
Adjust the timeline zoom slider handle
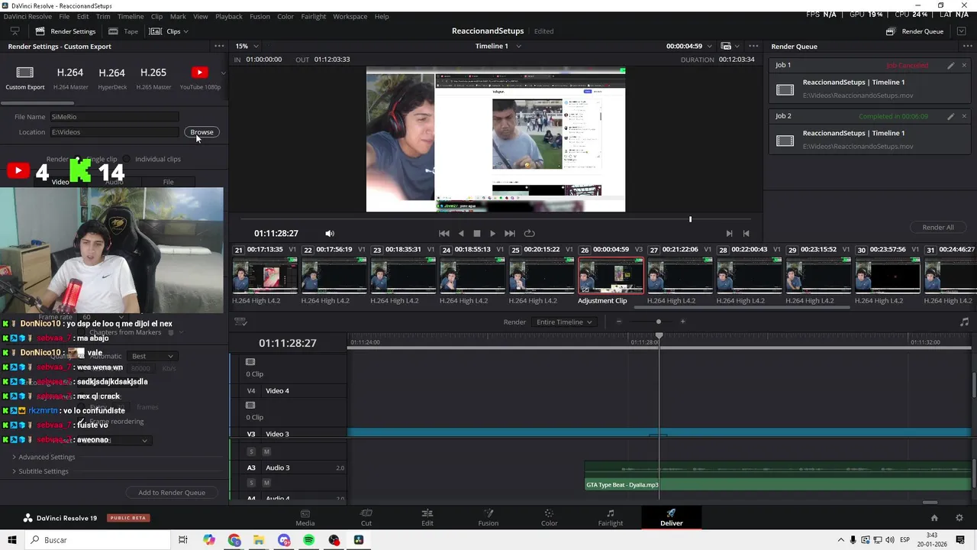pyautogui.click(x=659, y=322)
